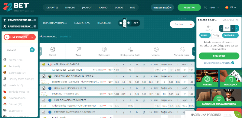Click the Iniciar Sesión button
The image size is (242, 118).
pyautogui.click(x=162, y=8)
